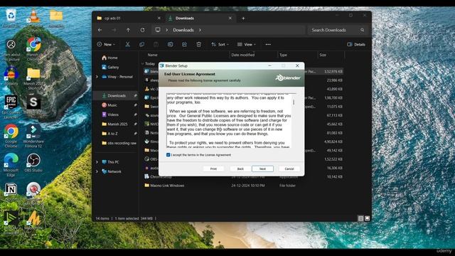Open the Sort dropdown
Viewport: 455px width, 256px height.
tap(220, 44)
